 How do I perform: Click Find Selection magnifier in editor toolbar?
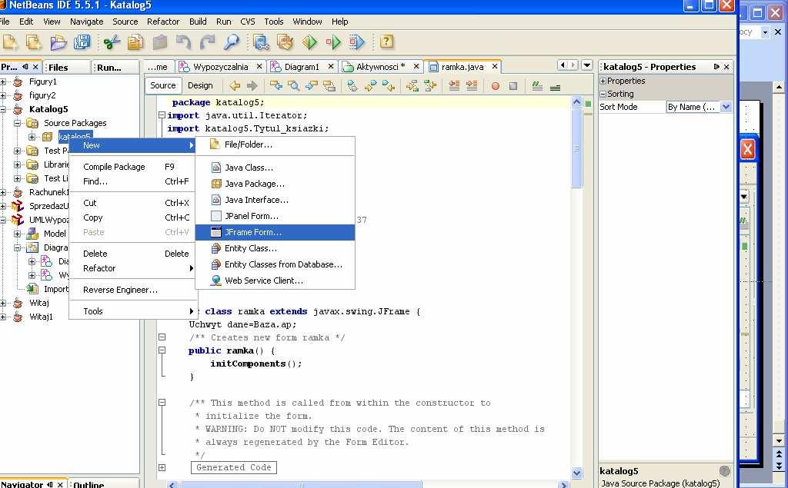pyautogui.click(x=294, y=86)
